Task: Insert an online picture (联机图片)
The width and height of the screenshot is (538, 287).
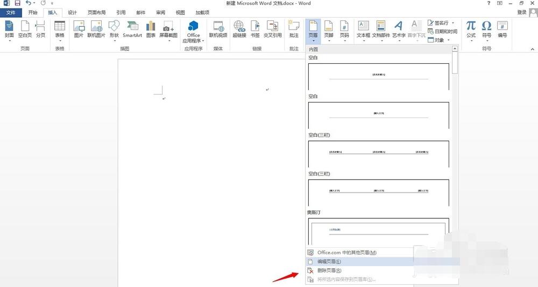Action: [x=96, y=30]
